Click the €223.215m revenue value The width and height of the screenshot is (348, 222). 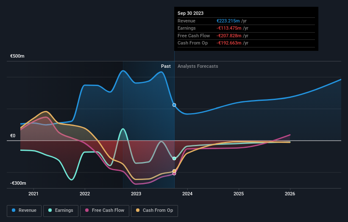click(228, 21)
